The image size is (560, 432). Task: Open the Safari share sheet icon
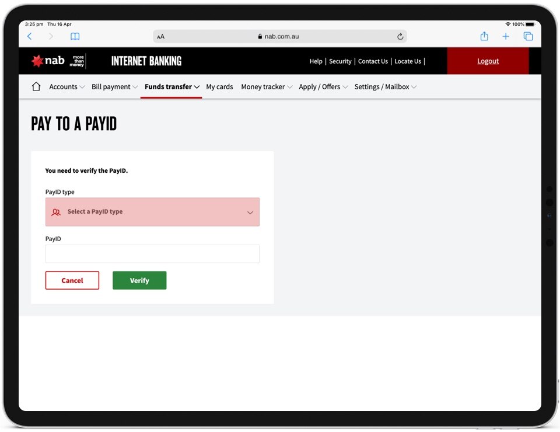coord(484,36)
